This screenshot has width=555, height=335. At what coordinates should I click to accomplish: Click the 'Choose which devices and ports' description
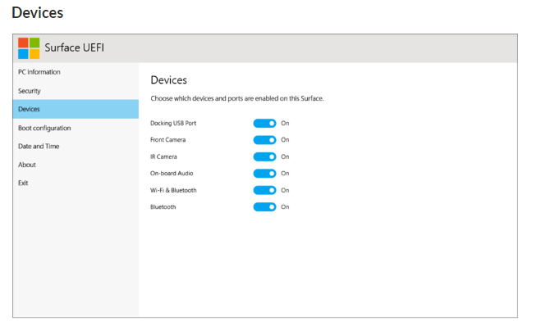point(237,98)
